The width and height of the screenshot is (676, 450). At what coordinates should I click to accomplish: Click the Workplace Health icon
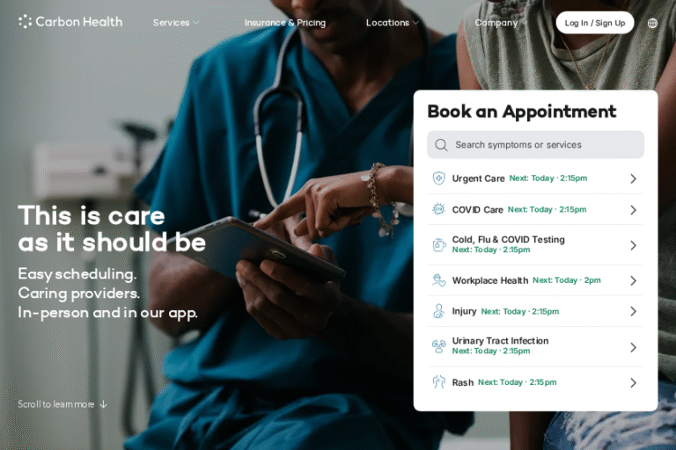tap(439, 280)
